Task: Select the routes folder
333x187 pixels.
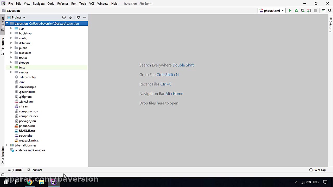Action: (23, 58)
